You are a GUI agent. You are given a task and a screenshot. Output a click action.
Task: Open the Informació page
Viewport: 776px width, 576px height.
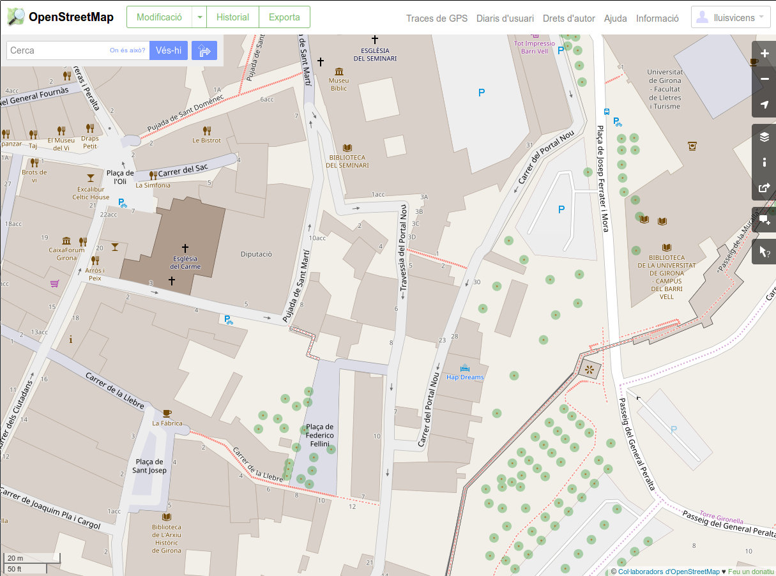(x=657, y=18)
